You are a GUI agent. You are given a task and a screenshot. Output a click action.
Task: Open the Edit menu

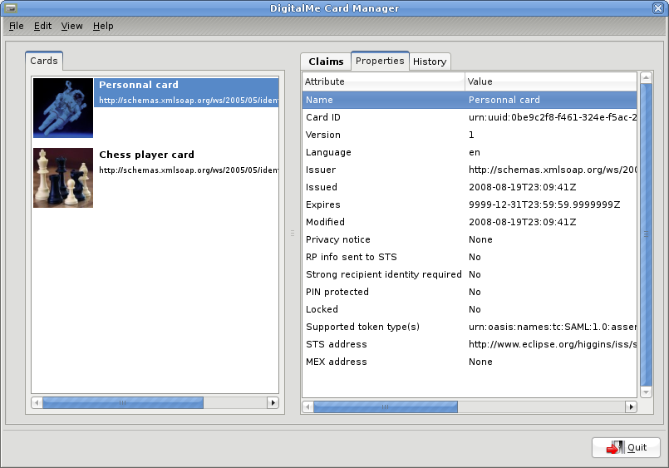coord(42,26)
